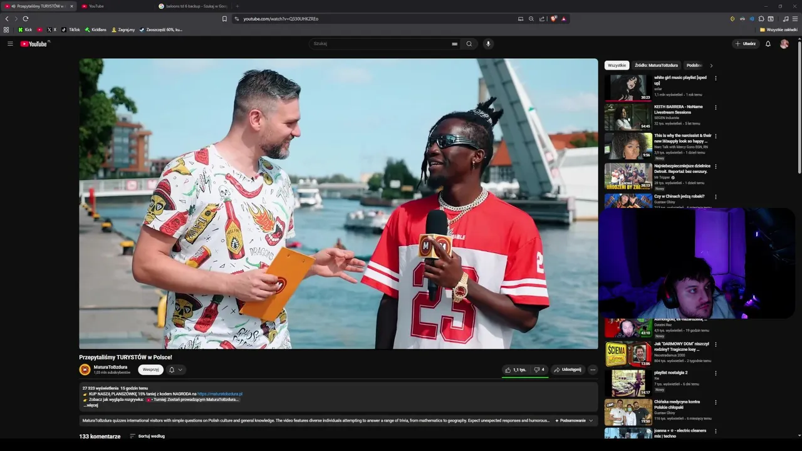Click the search magnifier button
This screenshot has height=451, width=802.
[469, 44]
